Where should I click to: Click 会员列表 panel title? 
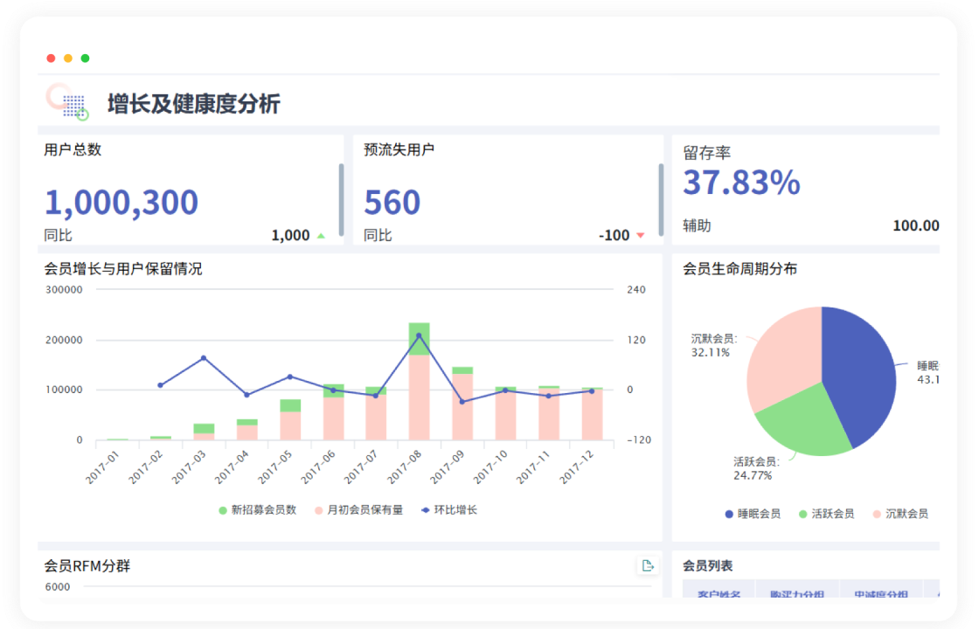coord(707,566)
